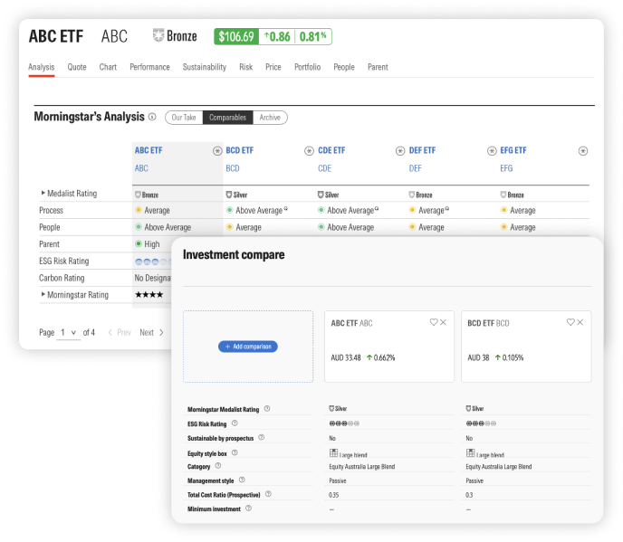
Task: Click the star icon in the ABC ETF column
Action: pyautogui.click(x=217, y=151)
